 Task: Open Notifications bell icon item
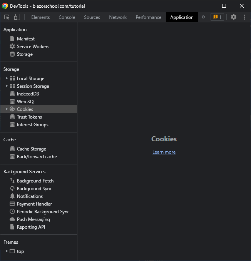click(12, 196)
